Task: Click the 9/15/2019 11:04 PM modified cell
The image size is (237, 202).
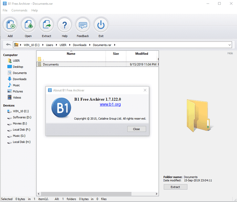Action: coord(143,64)
